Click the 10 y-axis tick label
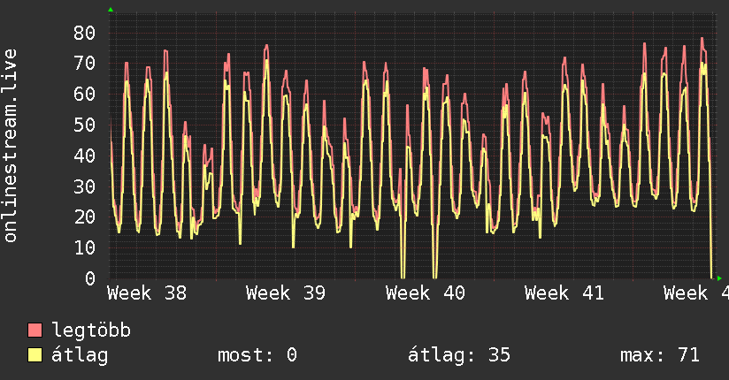Screen dimensions: 729x380 [x=85, y=247]
